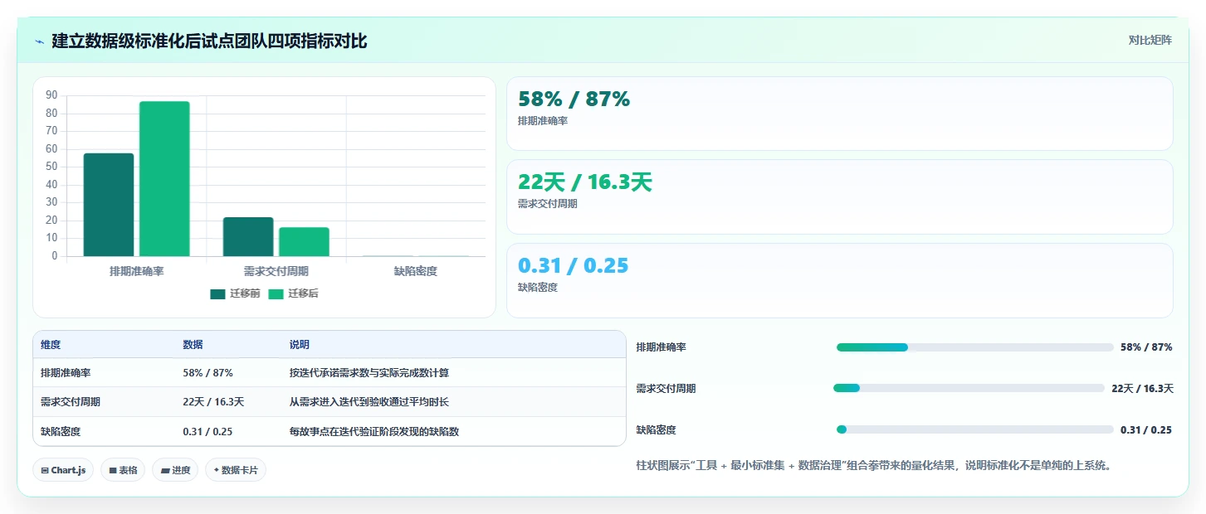Viewport: 1206px width, 514px height.
Task: Click 每故事点在迭代验证阶段发现的缺陷数 description
Action: [374, 431]
